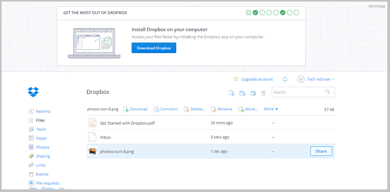The width and height of the screenshot is (390, 192).
Task: Click the Share button
Action: click(x=321, y=151)
